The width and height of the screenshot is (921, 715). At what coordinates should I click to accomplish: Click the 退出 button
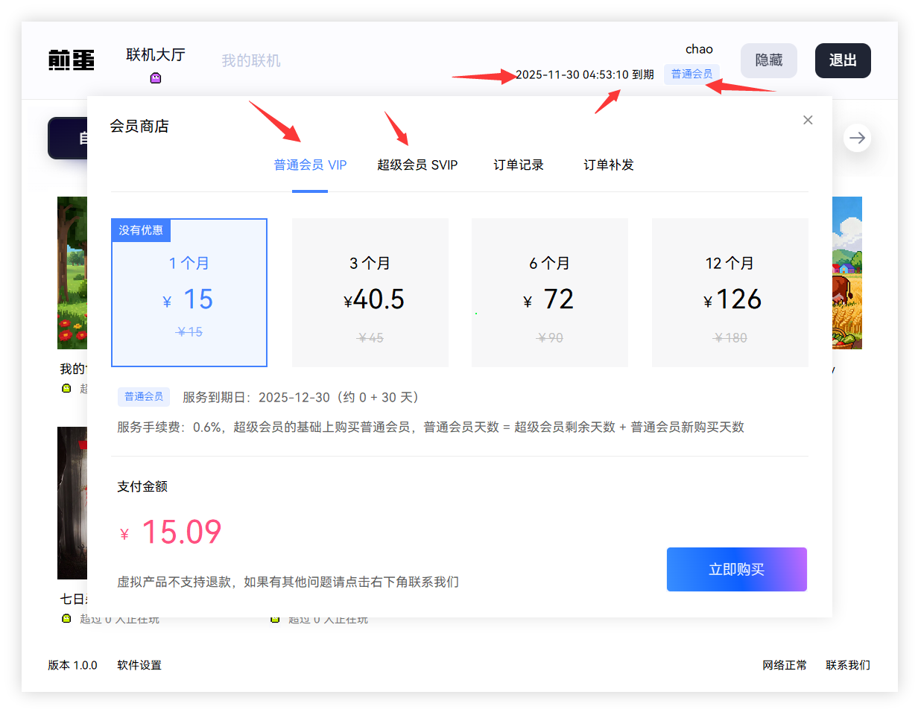click(842, 60)
